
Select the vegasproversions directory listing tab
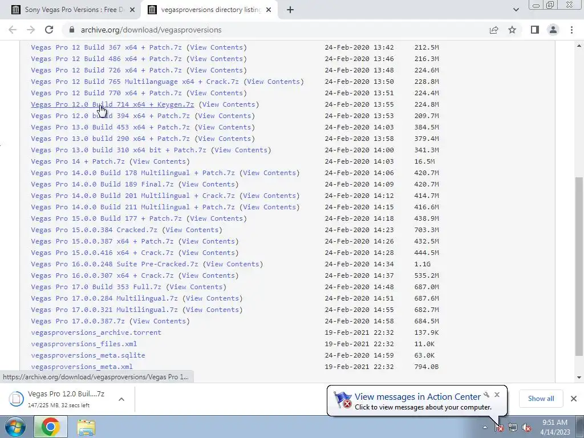[209, 10]
